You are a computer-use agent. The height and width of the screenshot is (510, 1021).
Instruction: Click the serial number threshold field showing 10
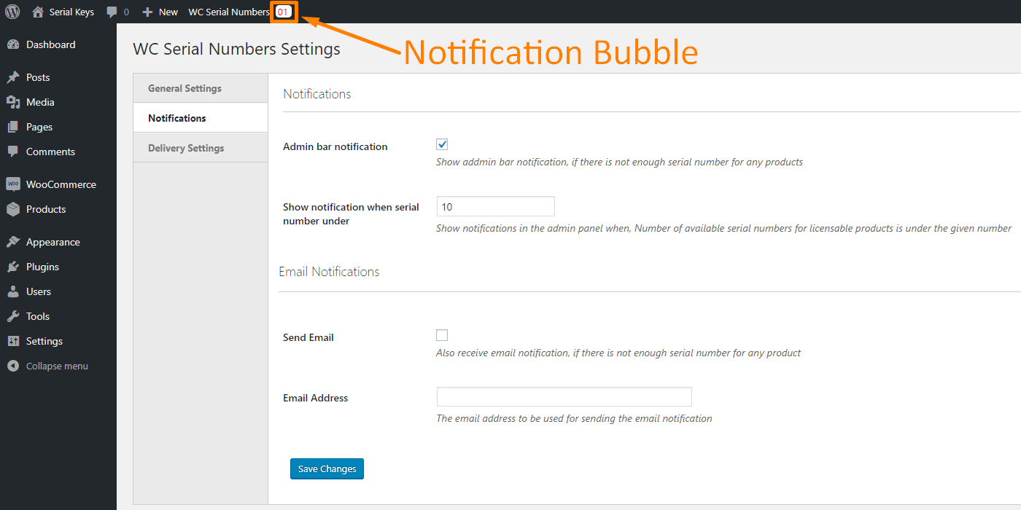click(x=496, y=206)
